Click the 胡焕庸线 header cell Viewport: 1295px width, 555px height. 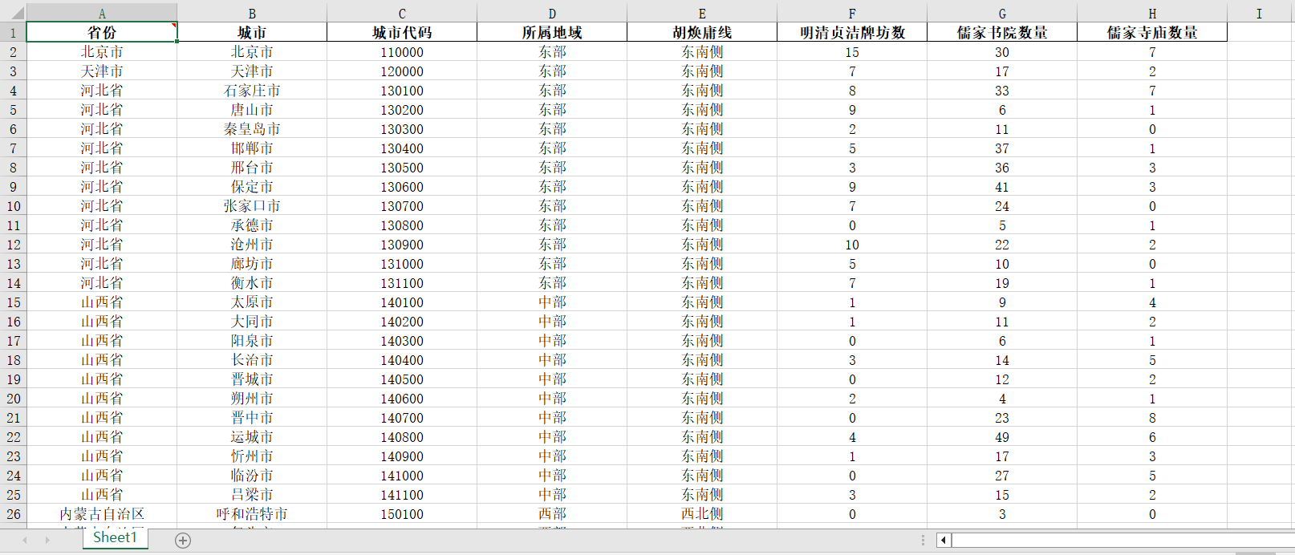[702, 33]
